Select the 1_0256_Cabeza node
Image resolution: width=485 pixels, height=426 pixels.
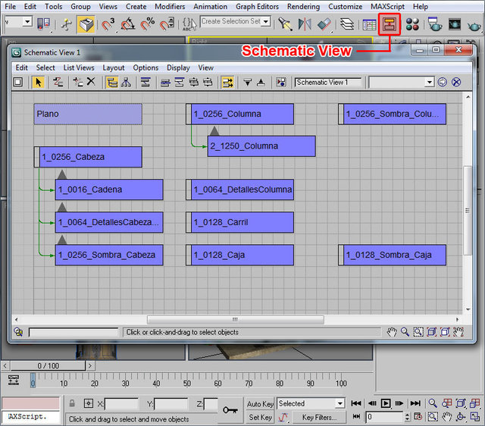click(x=89, y=157)
